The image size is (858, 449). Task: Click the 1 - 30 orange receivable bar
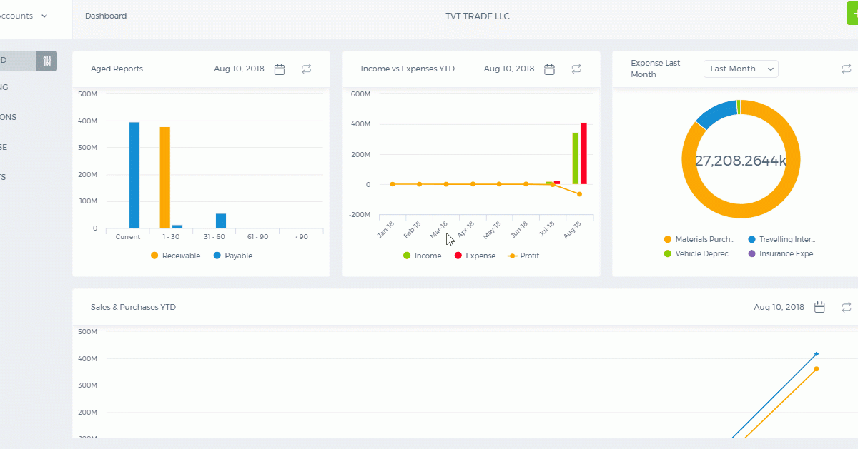click(x=164, y=178)
